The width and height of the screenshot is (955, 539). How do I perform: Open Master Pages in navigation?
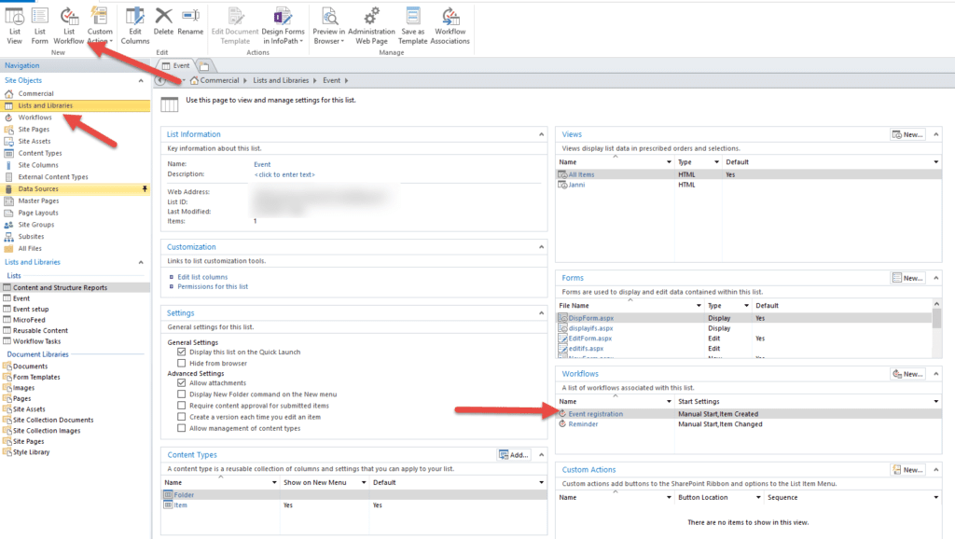(x=38, y=201)
